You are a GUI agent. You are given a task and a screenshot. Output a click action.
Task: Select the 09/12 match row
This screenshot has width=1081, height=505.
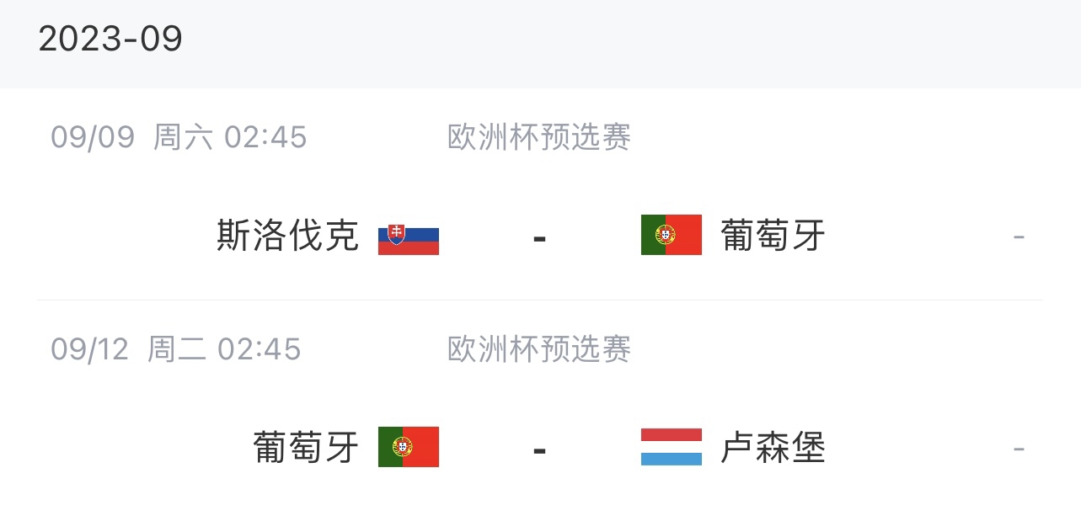[x=540, y=403]
